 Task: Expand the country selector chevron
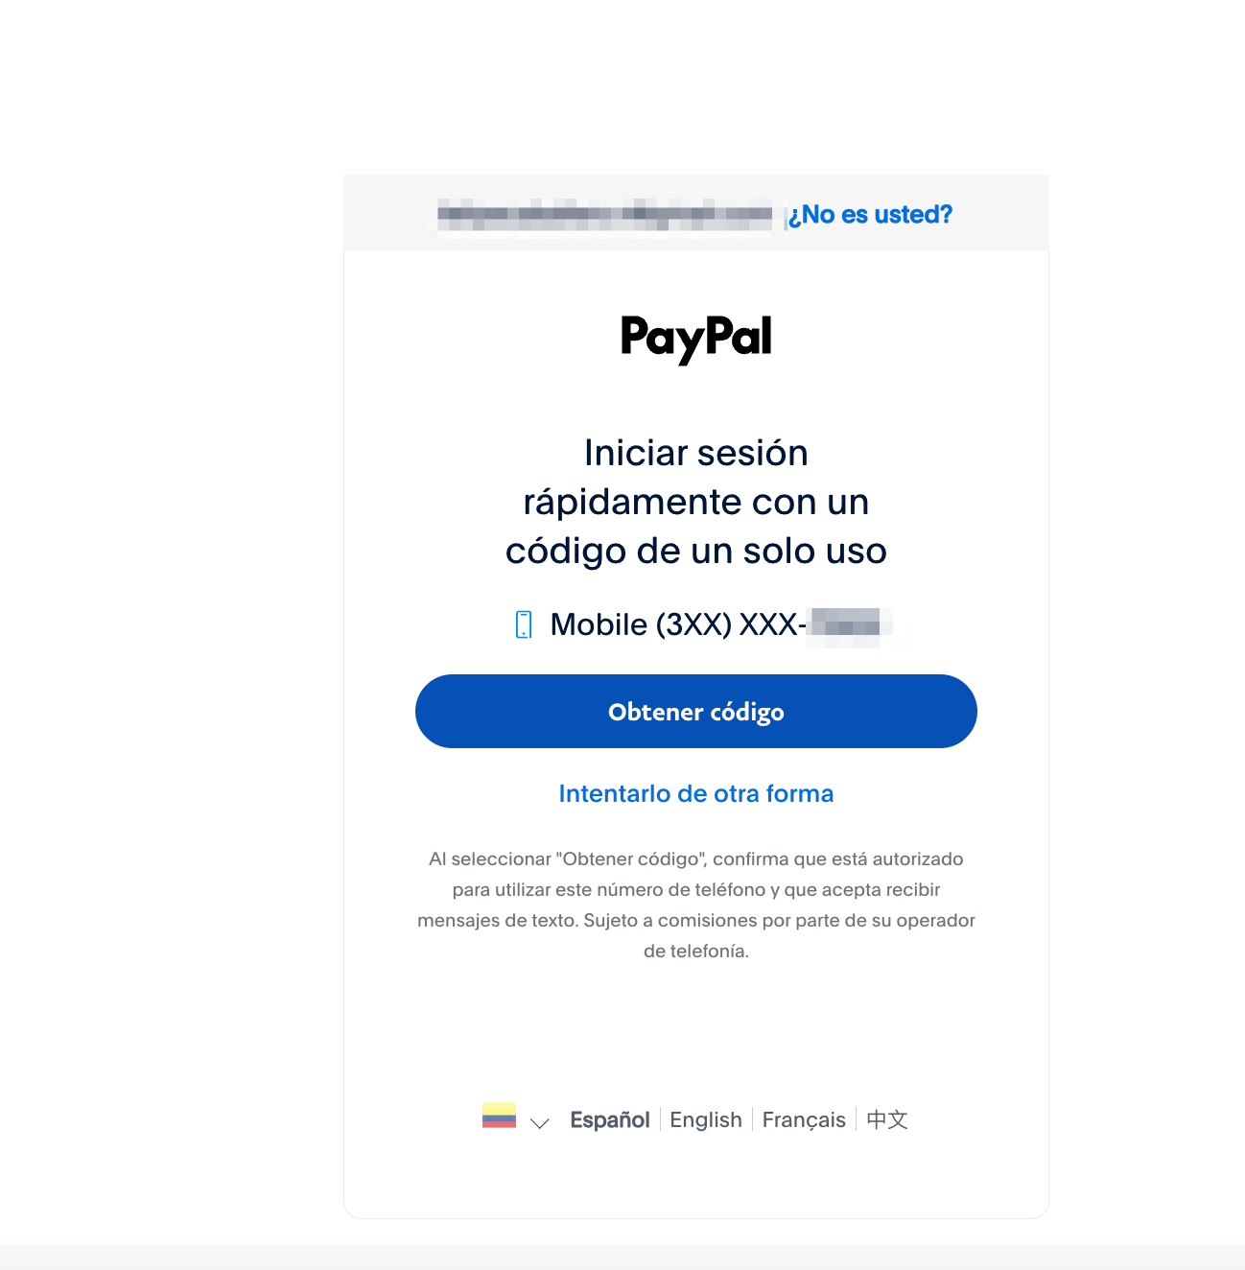[x=540, y=1122]
